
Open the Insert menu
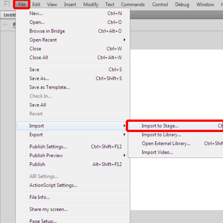[70, 4]
